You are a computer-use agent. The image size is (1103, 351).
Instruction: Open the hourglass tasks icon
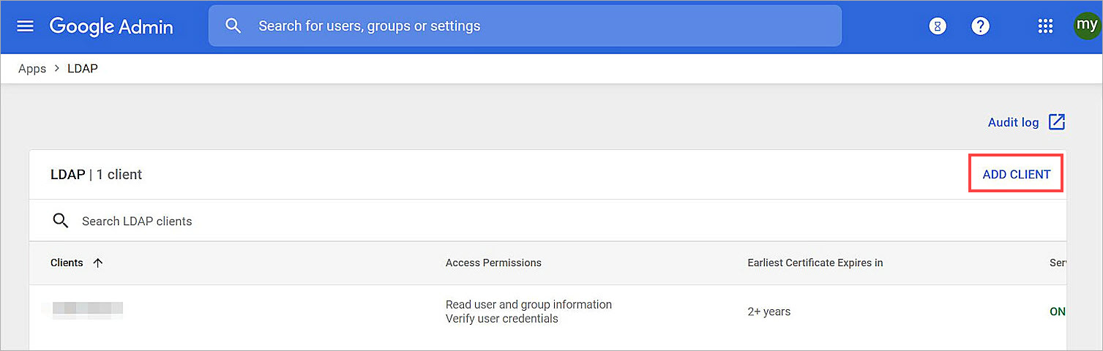coord(937,26)
